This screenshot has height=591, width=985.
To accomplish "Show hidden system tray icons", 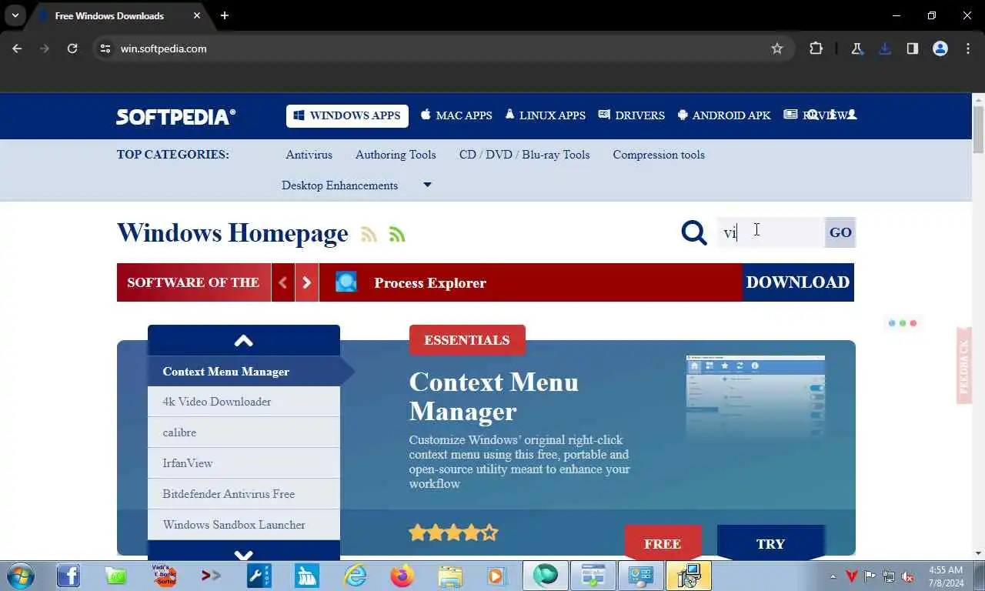I will pyautogui.click(x=833, y=576).
